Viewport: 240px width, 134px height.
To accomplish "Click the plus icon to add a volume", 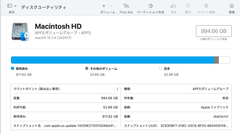I will pos(104,6).
